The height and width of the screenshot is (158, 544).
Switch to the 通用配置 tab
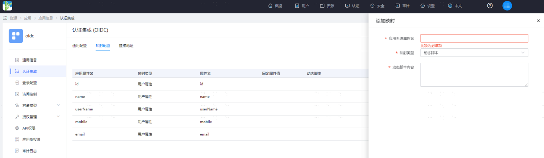[x=79, y=46]
